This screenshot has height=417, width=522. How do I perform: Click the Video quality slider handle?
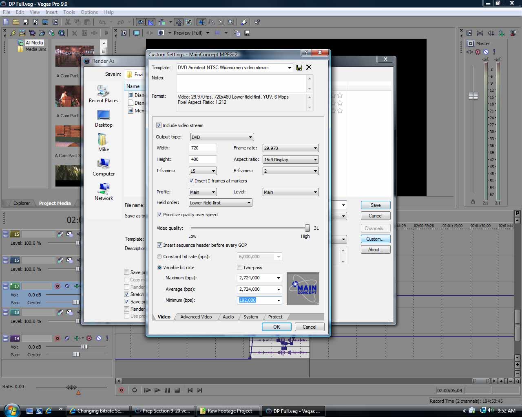pos(307,228)
